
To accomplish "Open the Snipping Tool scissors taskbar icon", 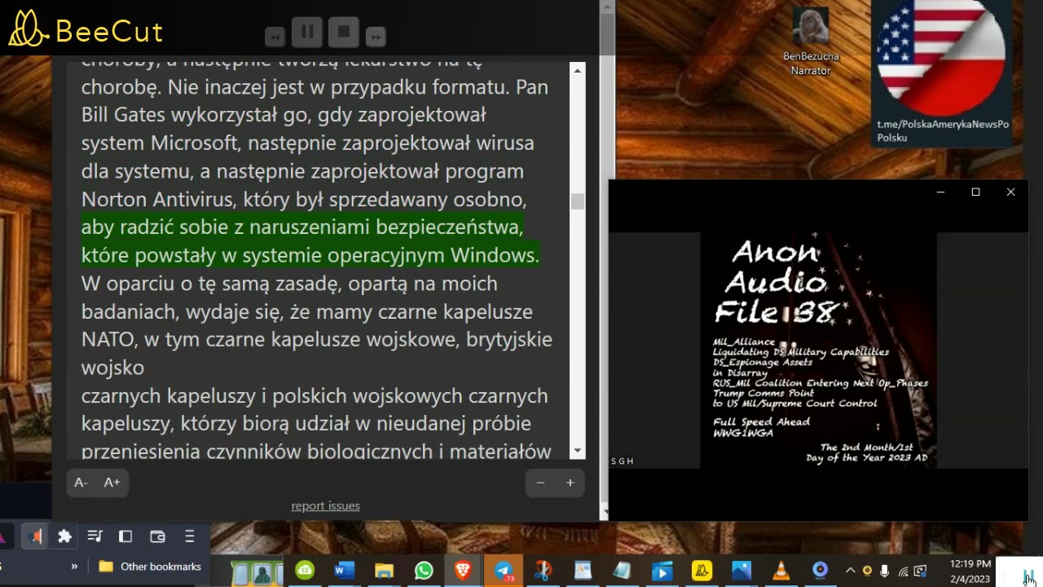I will (x=543, y=571).
